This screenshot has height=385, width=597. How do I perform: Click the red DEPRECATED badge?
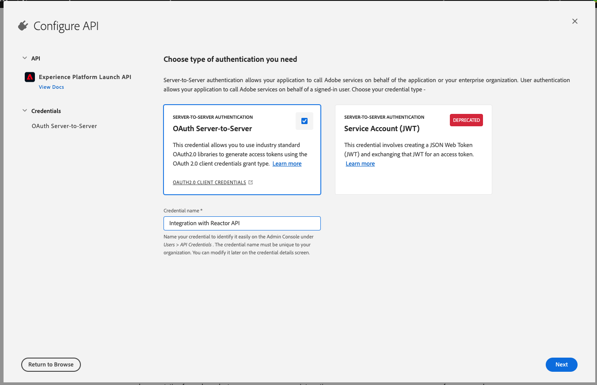(466, 120)
